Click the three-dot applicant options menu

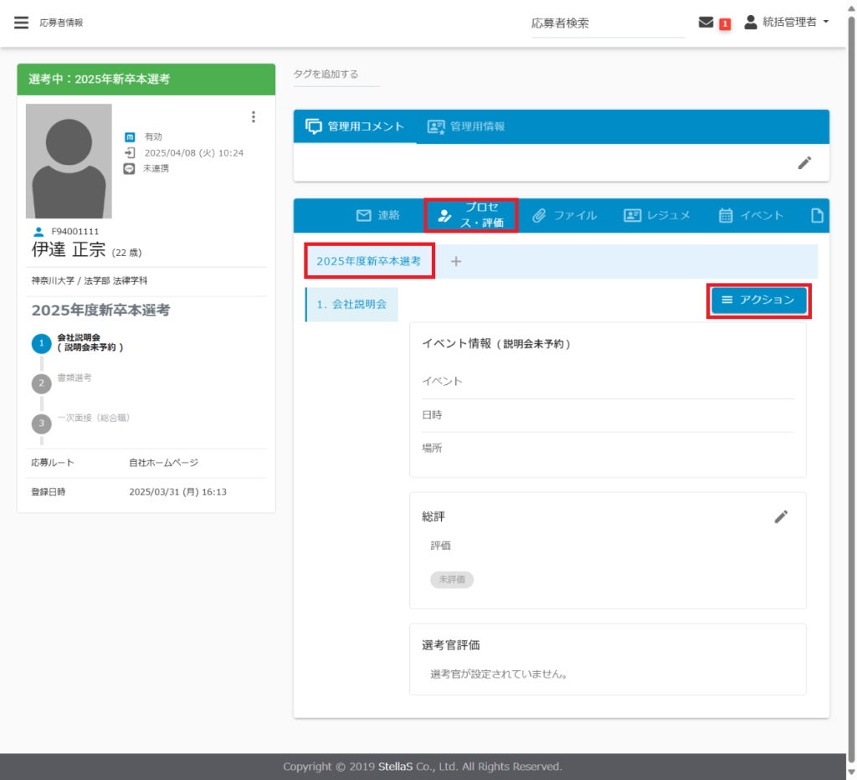pos(254,117)
